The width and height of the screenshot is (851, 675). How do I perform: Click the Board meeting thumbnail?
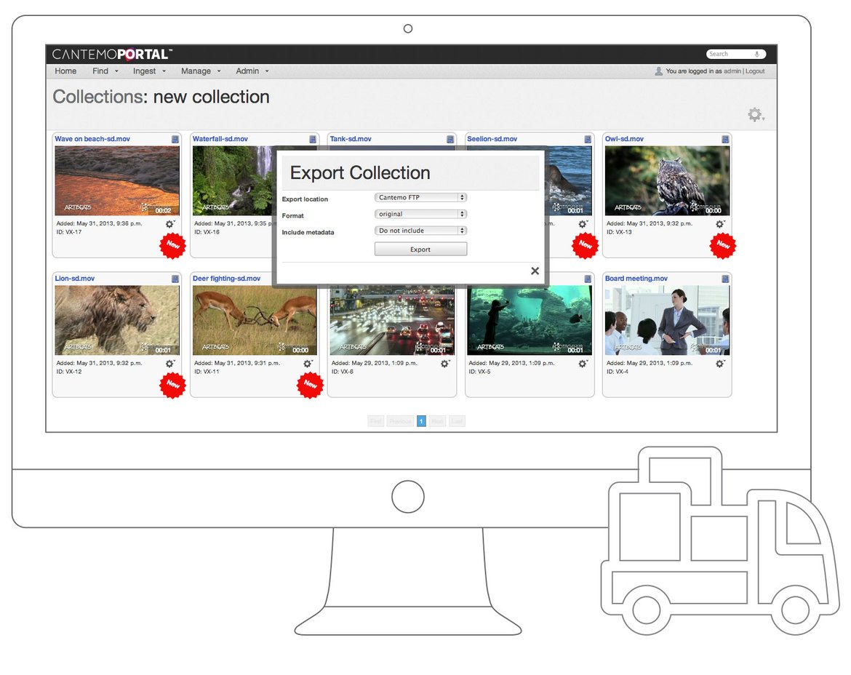tap(667, 320)
